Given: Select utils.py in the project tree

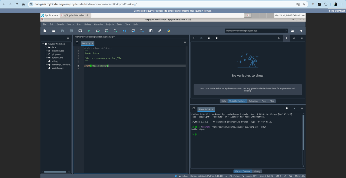Looking at the screenshot, I should coord(55,61).
